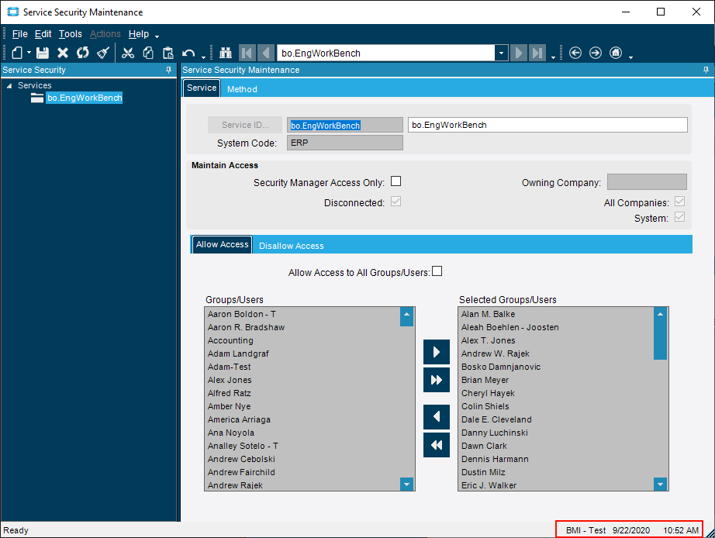Click the Refresh toolbar icon
Screen dimensions: 715x538
click(82, 53)
